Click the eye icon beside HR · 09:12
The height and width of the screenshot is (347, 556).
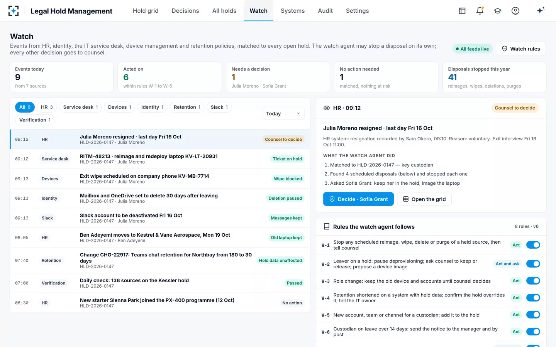point(327,108)
